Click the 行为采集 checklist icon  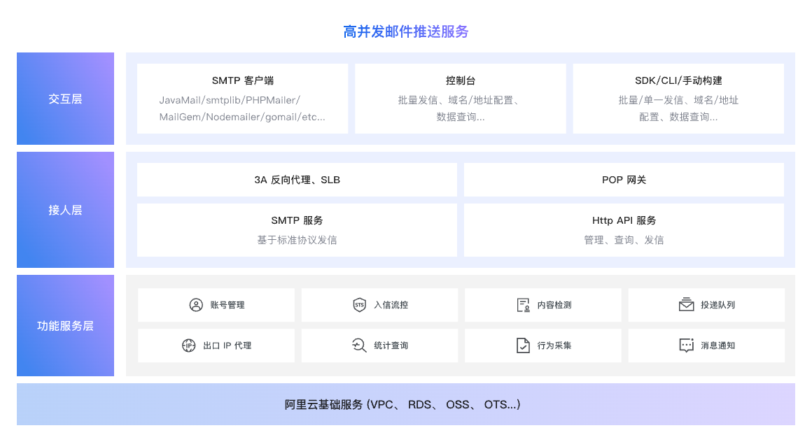[523, 345]
